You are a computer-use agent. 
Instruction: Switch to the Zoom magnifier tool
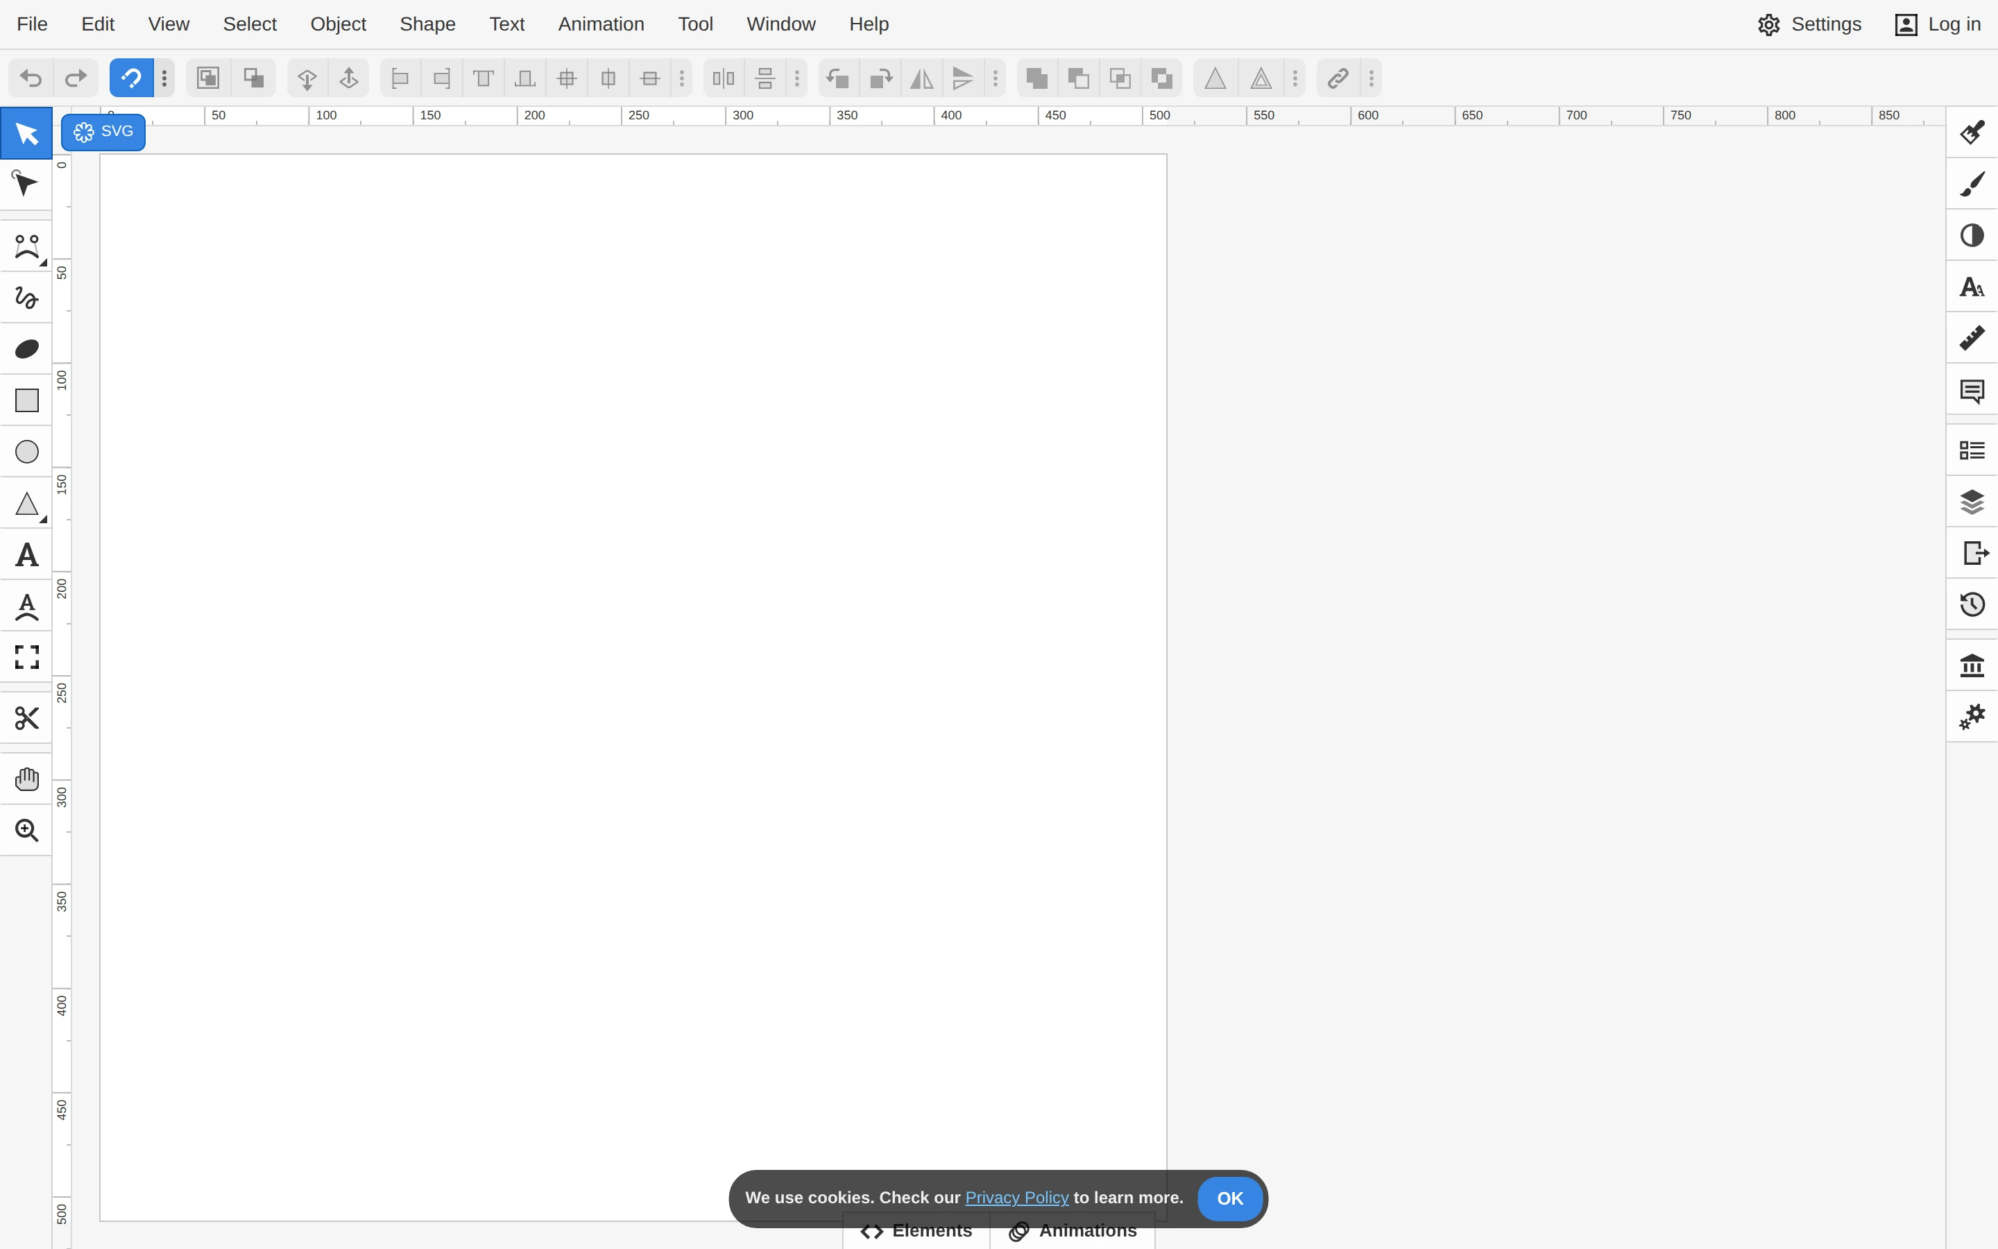point(26,830)
